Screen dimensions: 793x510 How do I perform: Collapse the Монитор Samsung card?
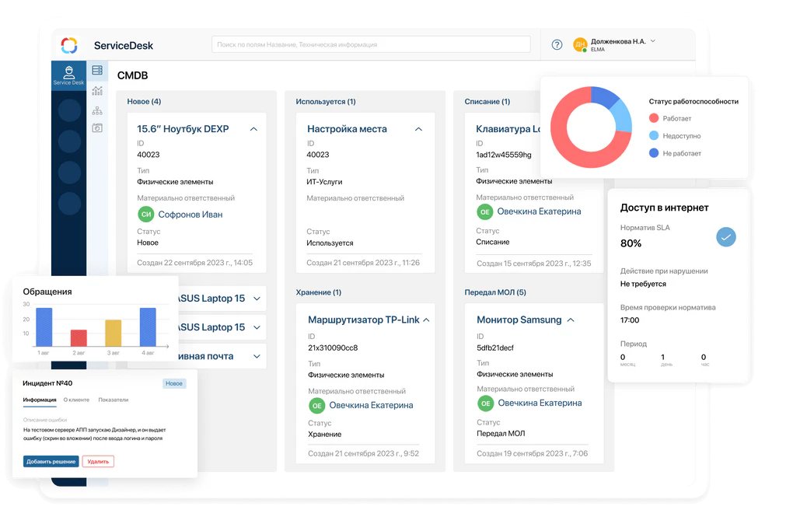click(571, 320)
